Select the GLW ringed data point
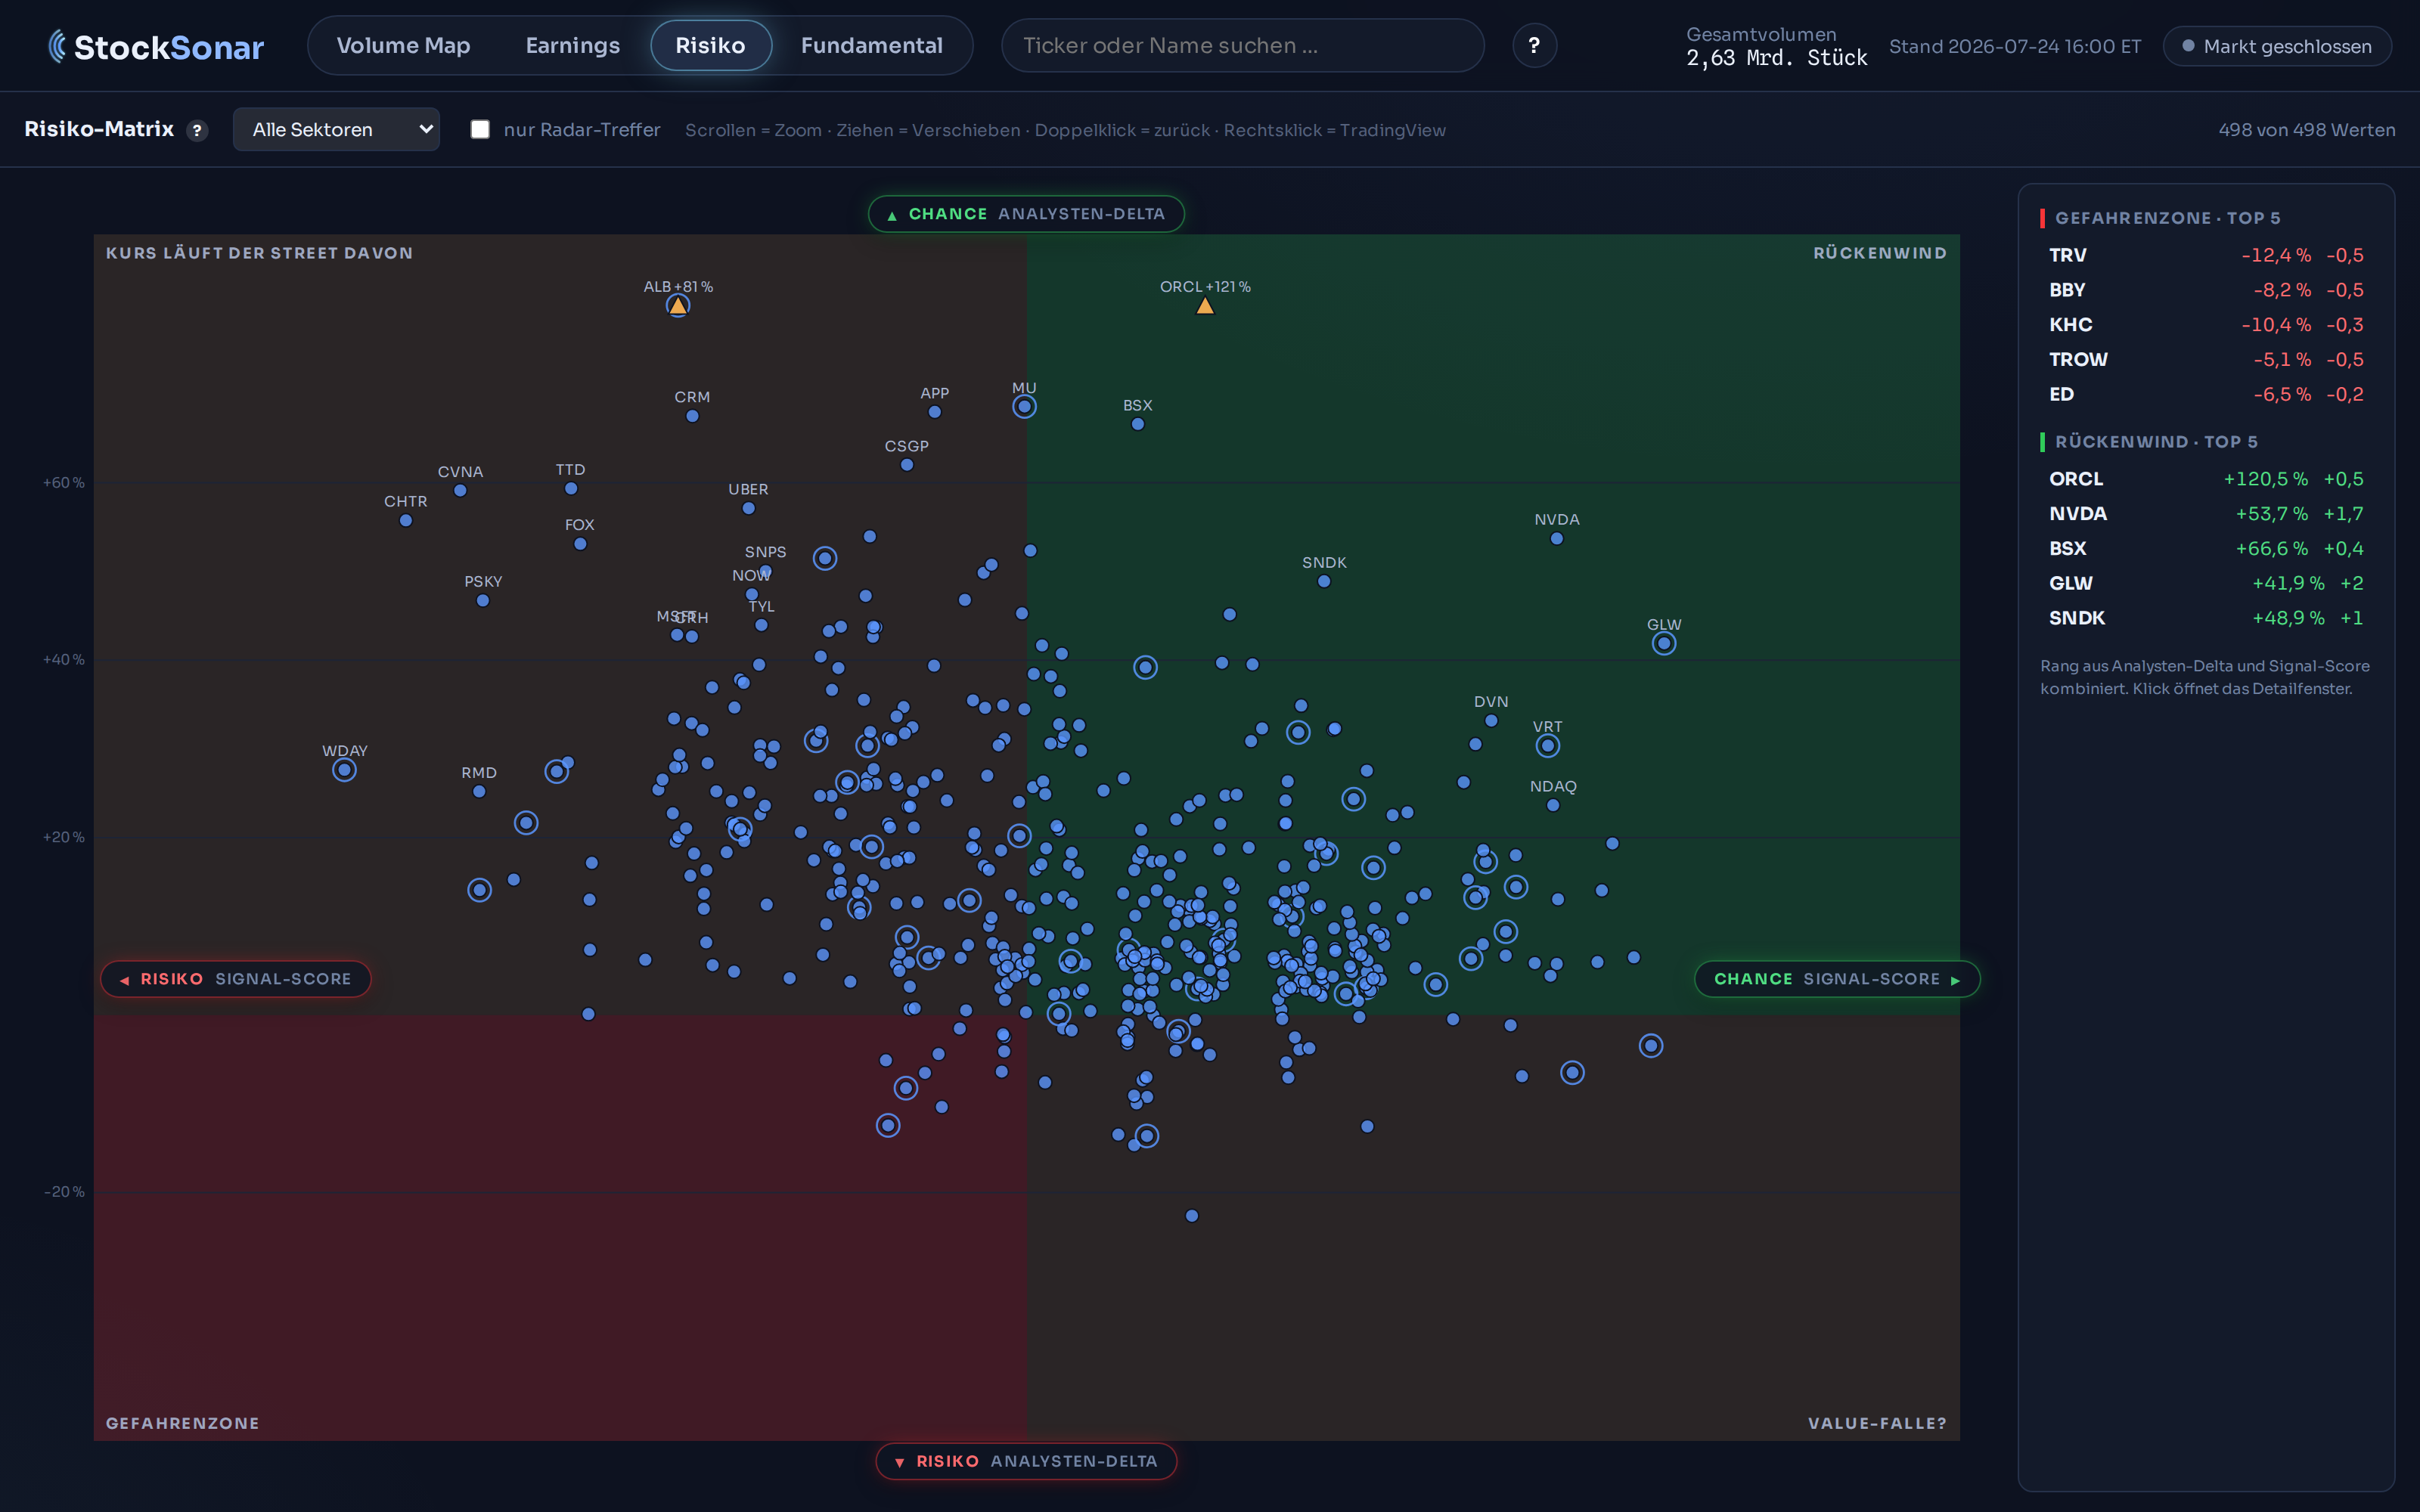 (1664, 644)
